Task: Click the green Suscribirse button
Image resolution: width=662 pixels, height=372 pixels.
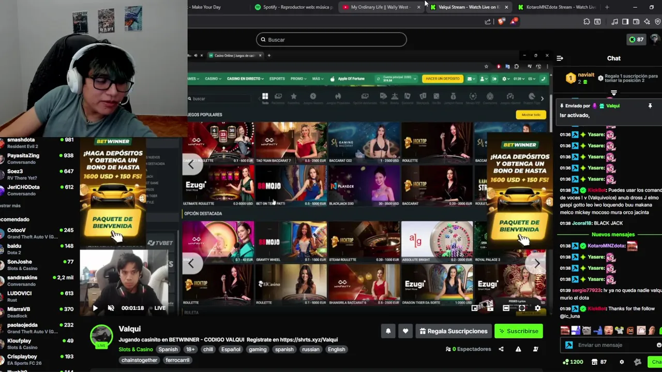Action: coord(519,331)
